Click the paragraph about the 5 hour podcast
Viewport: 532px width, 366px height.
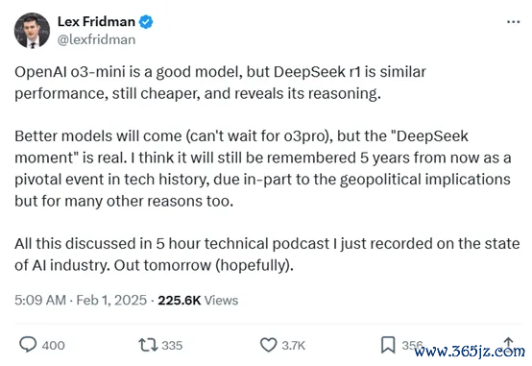(267, 255)
